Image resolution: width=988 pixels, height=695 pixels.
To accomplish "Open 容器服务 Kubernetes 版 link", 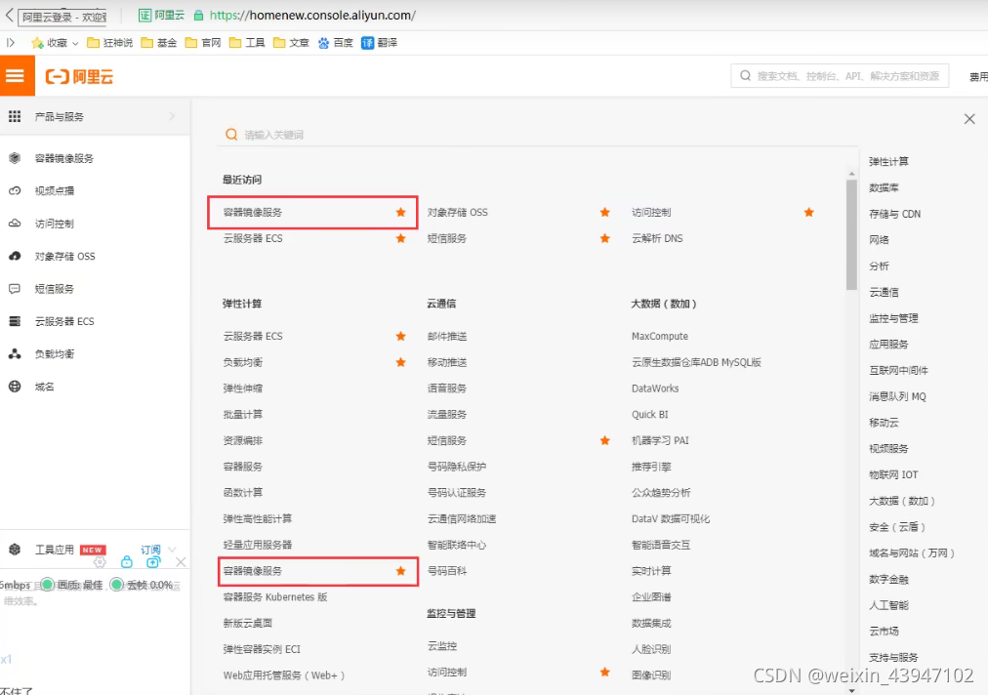I will tap(275, 596).
